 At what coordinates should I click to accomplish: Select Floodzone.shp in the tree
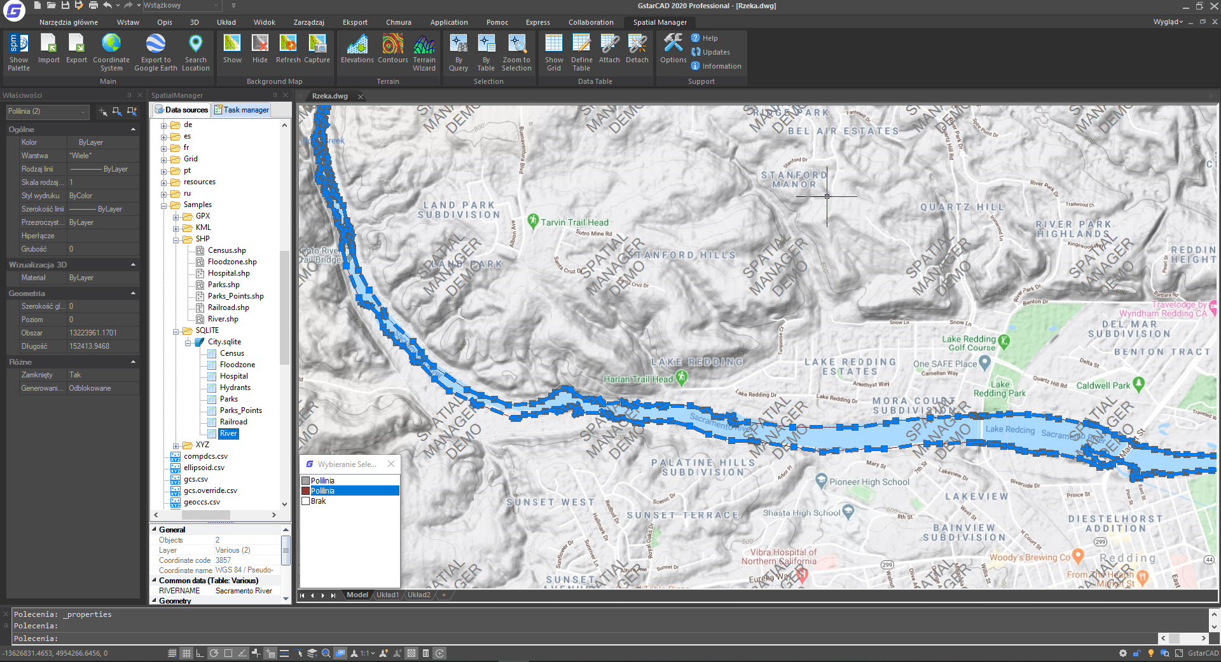click(x=232, y=262)
